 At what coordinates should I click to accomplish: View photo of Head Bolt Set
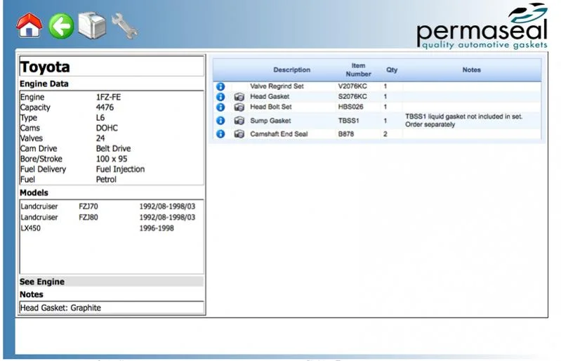click(239, 107)
